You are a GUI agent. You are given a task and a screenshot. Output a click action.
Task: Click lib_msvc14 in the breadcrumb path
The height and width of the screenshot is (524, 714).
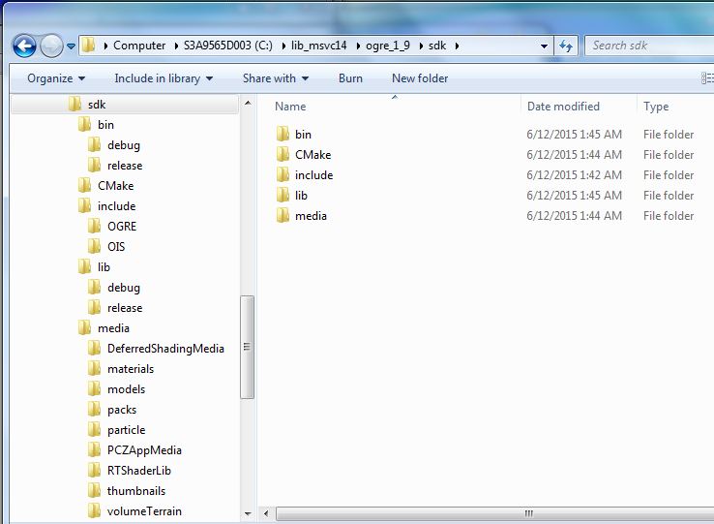point(318,46)
